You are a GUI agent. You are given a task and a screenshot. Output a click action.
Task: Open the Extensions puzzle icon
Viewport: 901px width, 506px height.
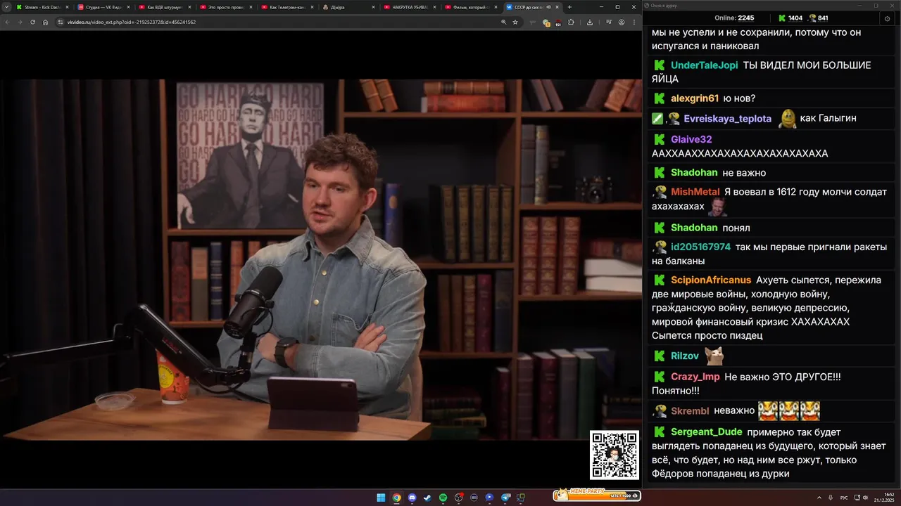click(571, 22)
